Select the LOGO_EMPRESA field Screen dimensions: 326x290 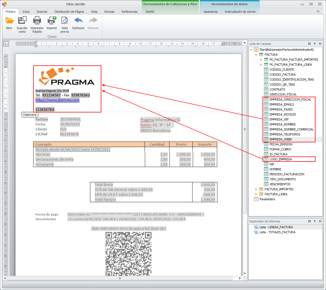[x=280, y=159]
